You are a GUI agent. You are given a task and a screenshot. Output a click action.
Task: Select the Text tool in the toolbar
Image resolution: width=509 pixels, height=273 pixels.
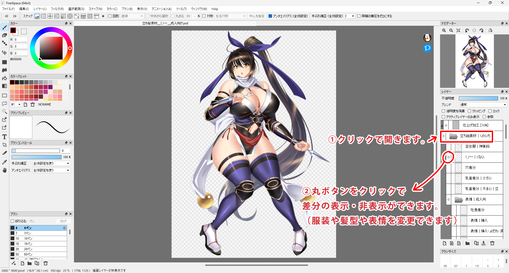point(5,137)
